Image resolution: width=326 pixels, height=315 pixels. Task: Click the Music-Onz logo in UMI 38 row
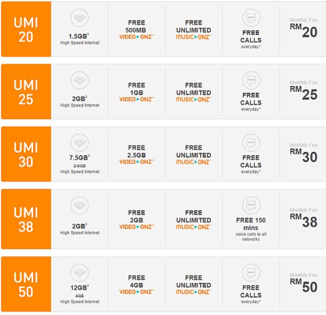(194, 227)
